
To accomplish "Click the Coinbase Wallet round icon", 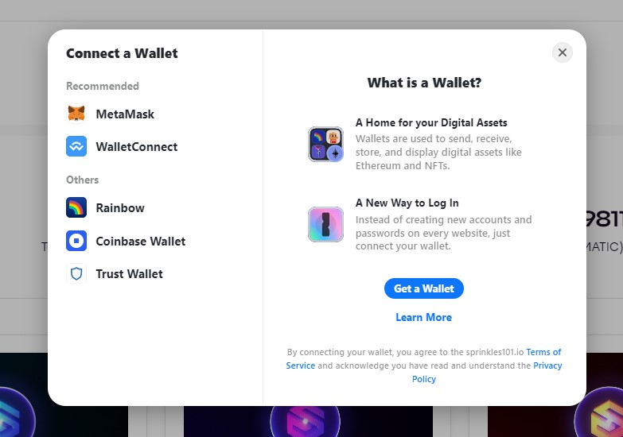I will pyautogui.click(x=76, y=241).
